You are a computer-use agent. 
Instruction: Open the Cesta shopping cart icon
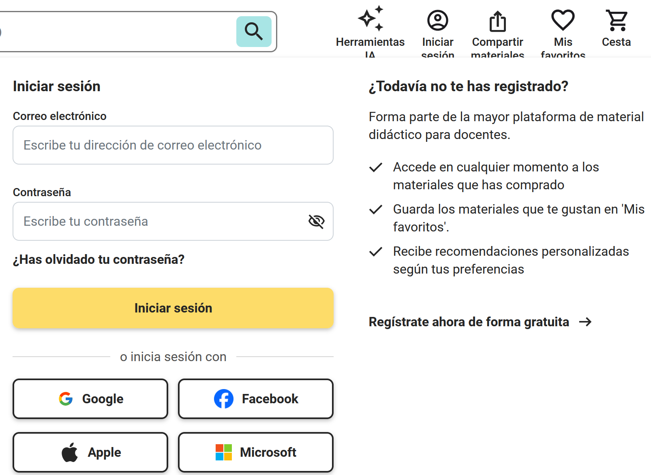[617, 20]
